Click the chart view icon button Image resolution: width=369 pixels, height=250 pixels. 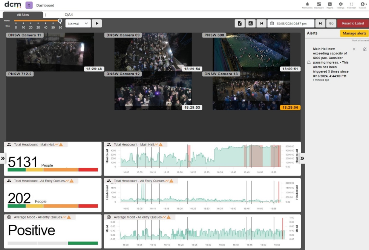point(251,23)
